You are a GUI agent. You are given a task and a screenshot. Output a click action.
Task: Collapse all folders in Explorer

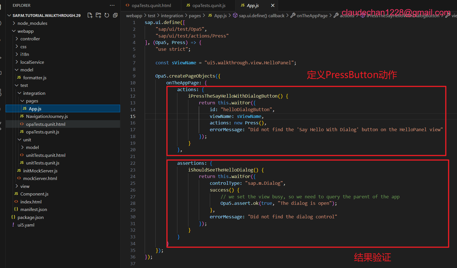[115, 15]
